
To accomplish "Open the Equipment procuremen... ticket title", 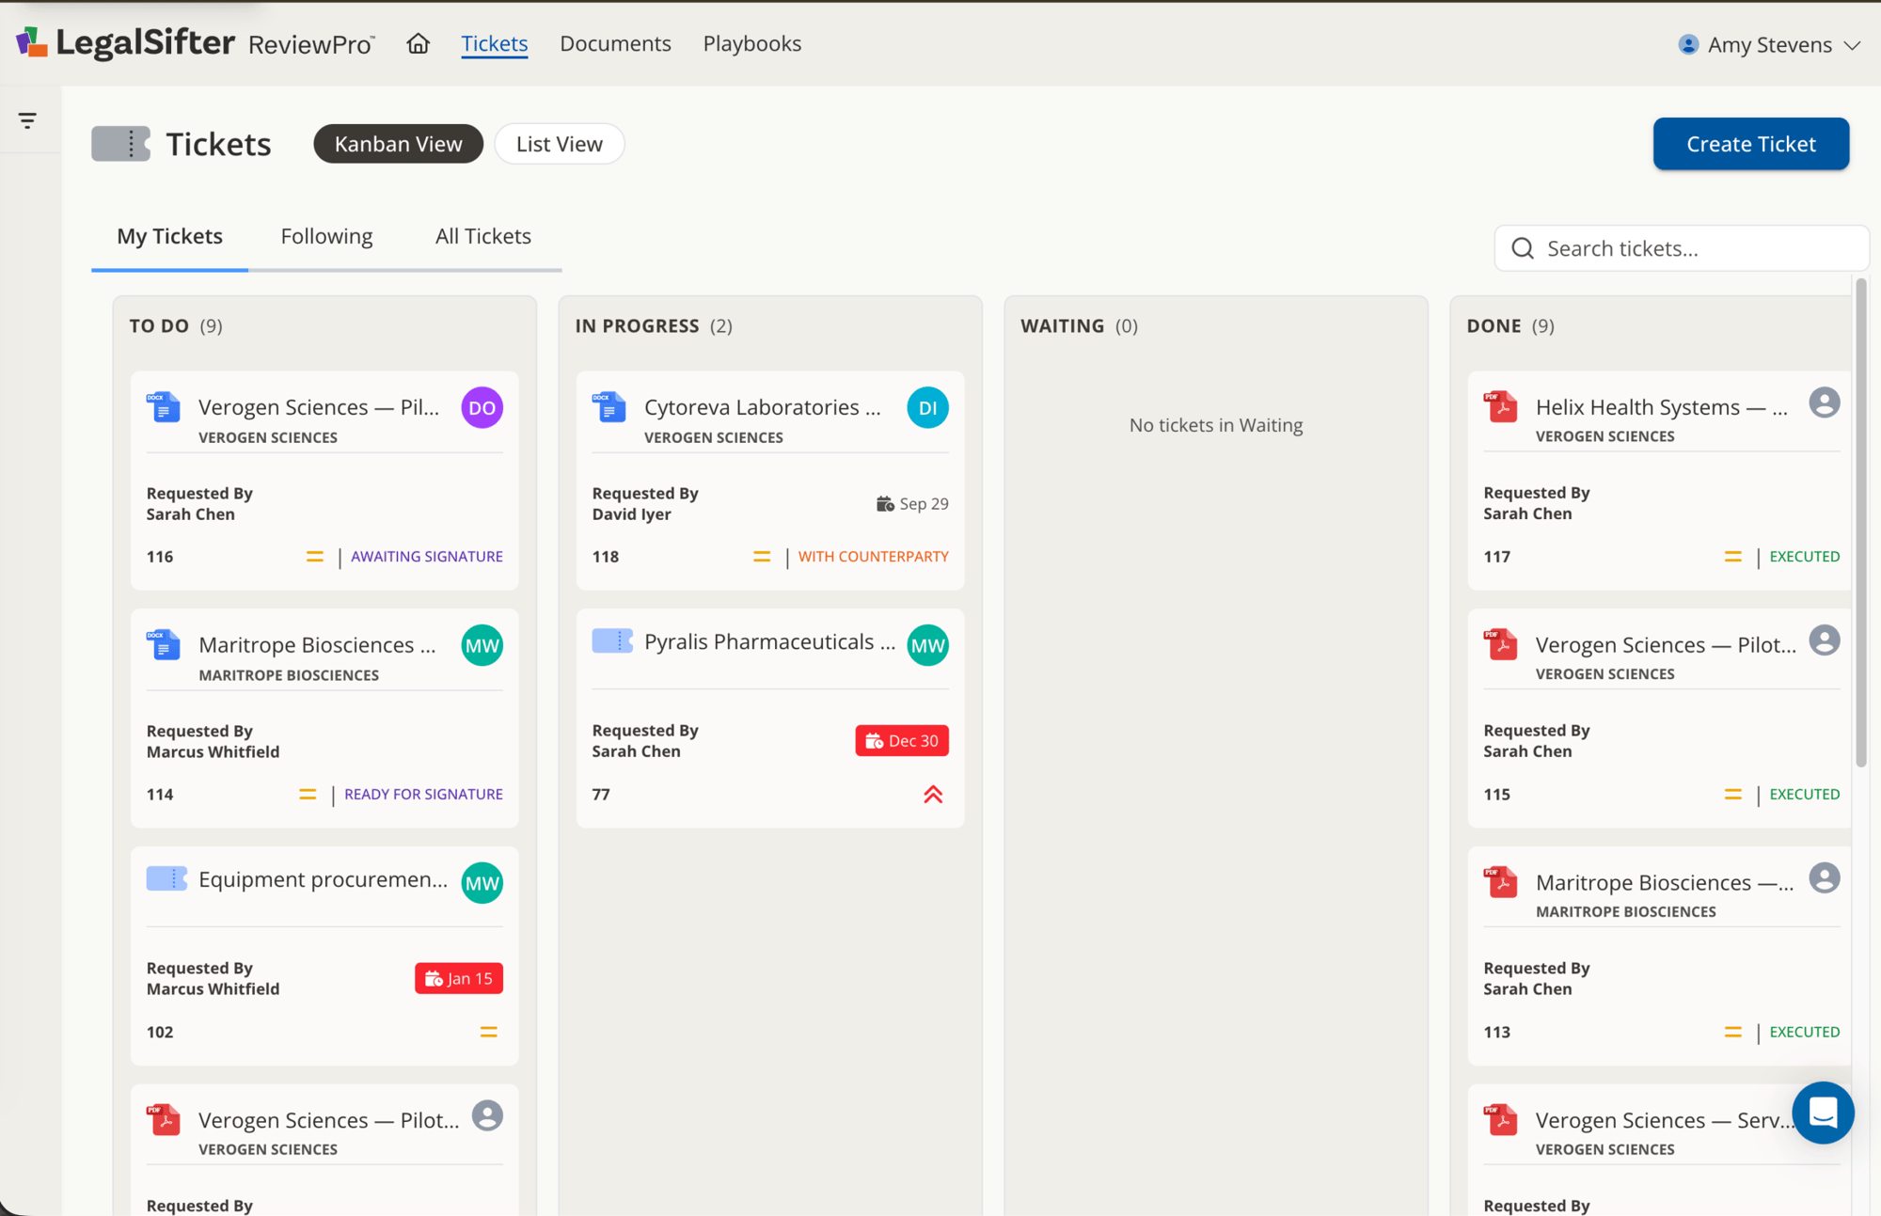I will pos(323,879).
